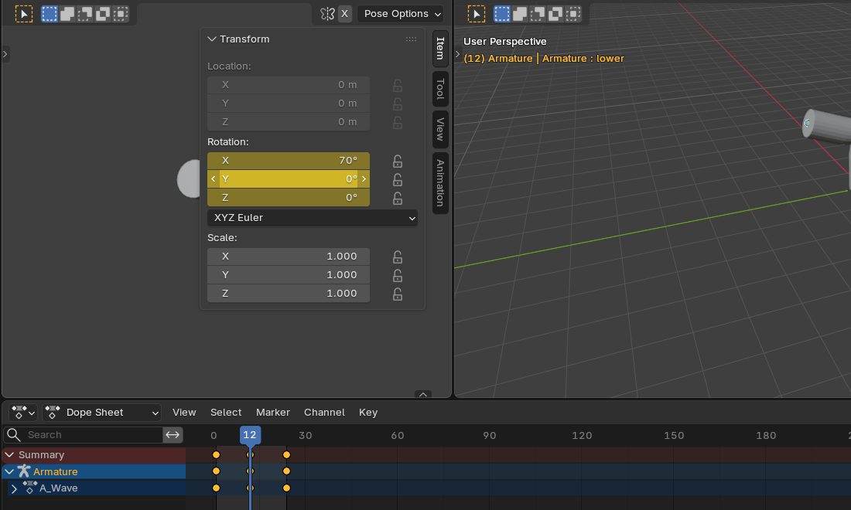Open the Marker menu
Viewport: 851px width, 510px height.
272,413
